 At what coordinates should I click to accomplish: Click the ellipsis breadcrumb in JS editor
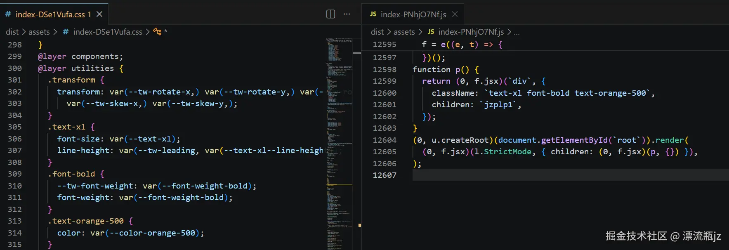tap(517, 32)
